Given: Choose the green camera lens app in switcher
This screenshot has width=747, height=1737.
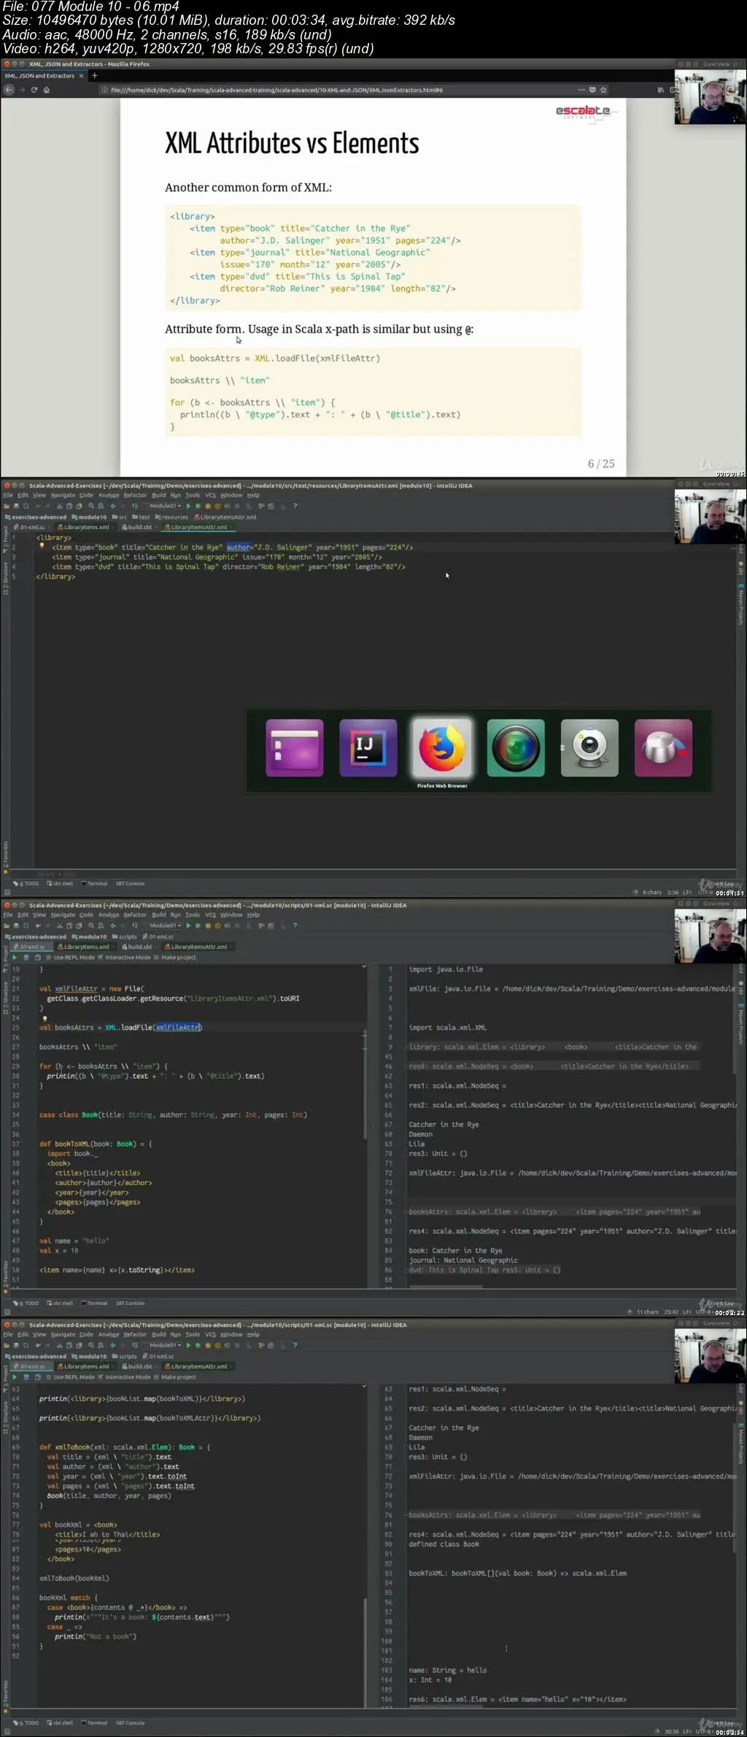Looking at the screenshot, I should point(516,748).
